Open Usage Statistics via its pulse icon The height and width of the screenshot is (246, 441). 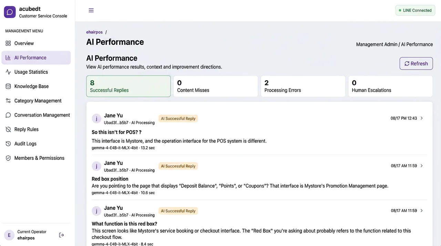click(8, 72)
